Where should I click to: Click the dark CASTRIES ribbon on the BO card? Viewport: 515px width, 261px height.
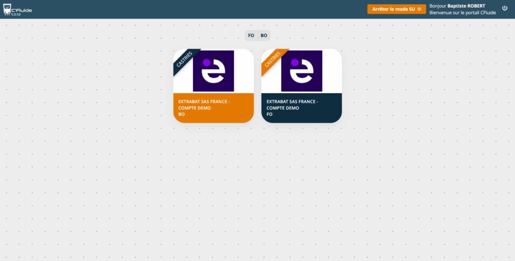click(x=184, y=60)
